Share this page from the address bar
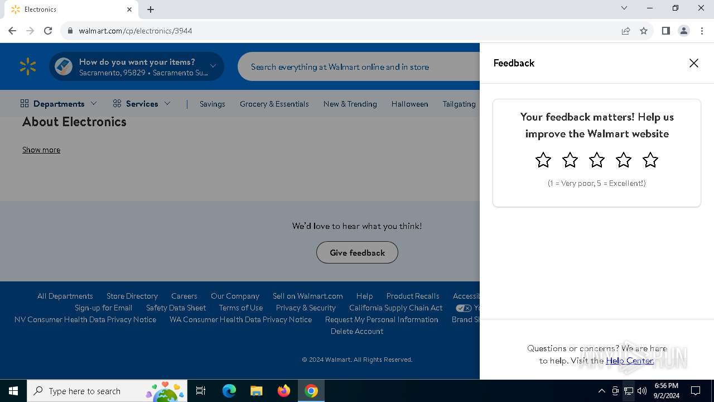Screen dimensions: 714x402 [626, 31]
